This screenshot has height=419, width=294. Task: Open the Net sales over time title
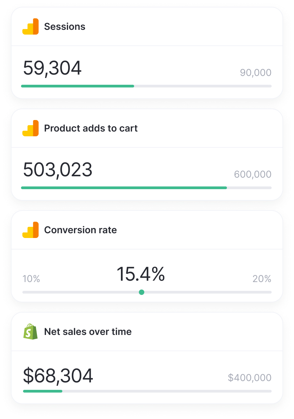coord(88,332)
